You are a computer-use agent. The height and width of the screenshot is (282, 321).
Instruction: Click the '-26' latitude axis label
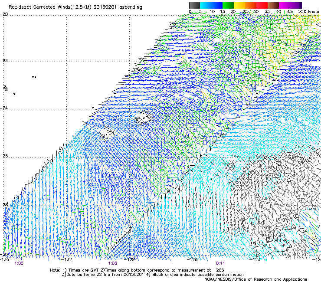[x=4, y=156]
